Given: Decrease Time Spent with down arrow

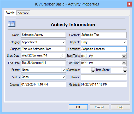Looking at the screenshot, I should [x=125, y=72].
